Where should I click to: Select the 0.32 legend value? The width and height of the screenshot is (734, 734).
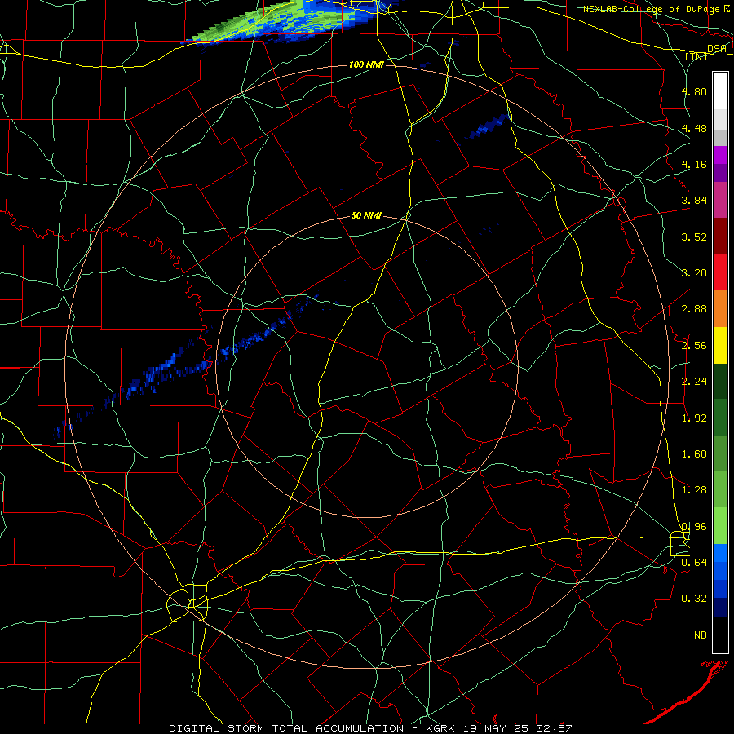point(694,599)
